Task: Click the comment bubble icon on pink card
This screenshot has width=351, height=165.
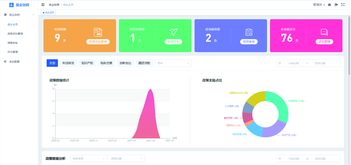Action: (324, 32)
